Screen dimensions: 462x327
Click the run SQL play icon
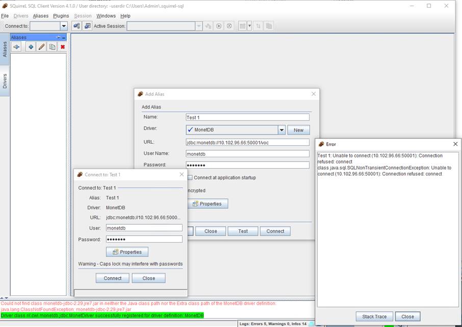219,26
